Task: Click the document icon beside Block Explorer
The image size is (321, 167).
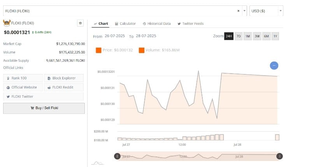Action: 49,78
